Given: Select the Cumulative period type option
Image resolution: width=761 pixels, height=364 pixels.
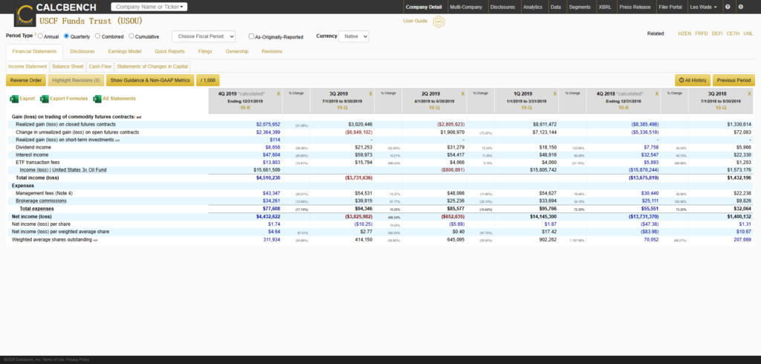Looking at the screenshot, I should tap(132, 36).
